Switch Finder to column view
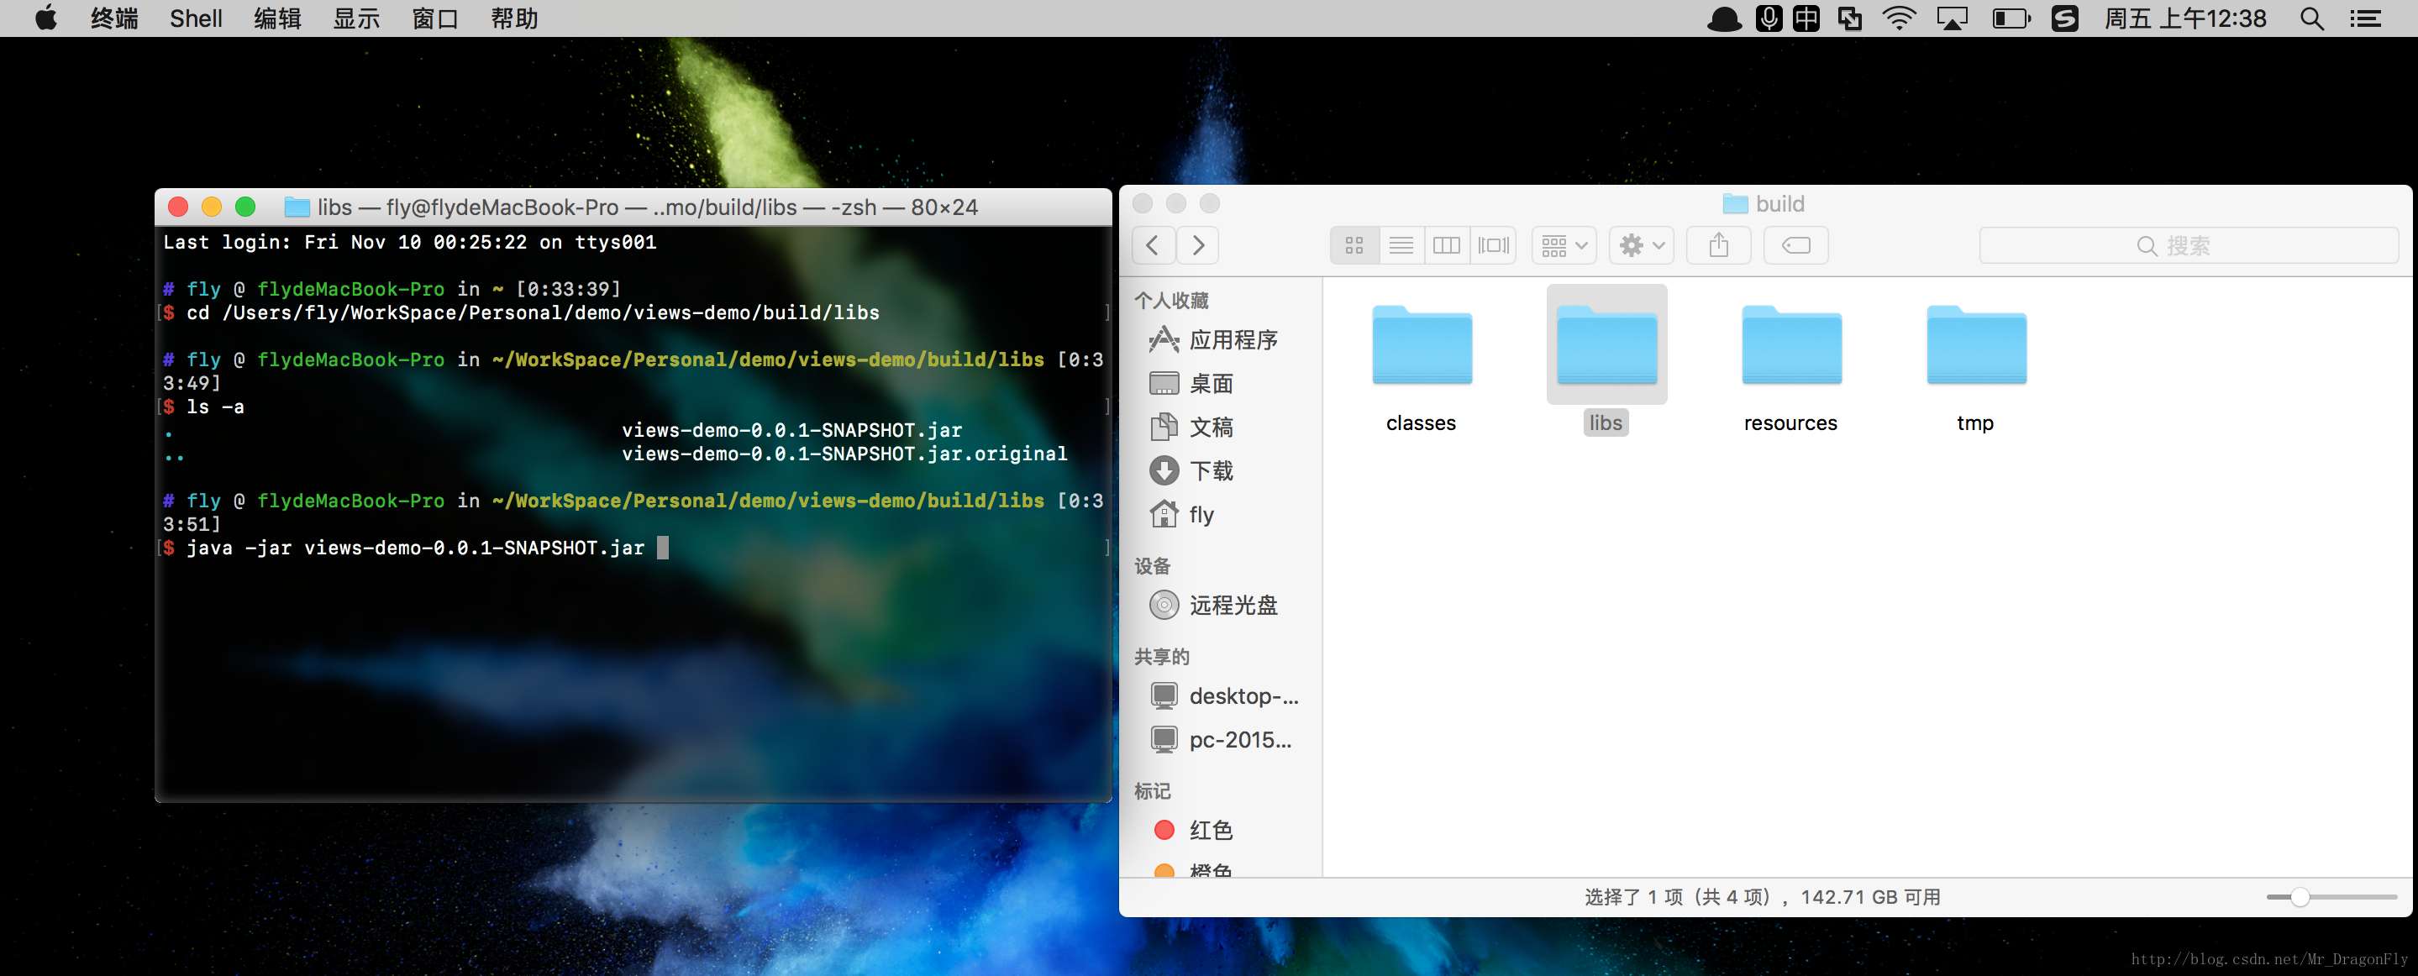 click(1447, 246)
